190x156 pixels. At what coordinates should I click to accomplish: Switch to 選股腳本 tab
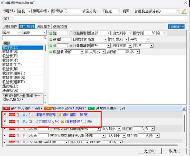pyautogui.click(x=43, y=26)
